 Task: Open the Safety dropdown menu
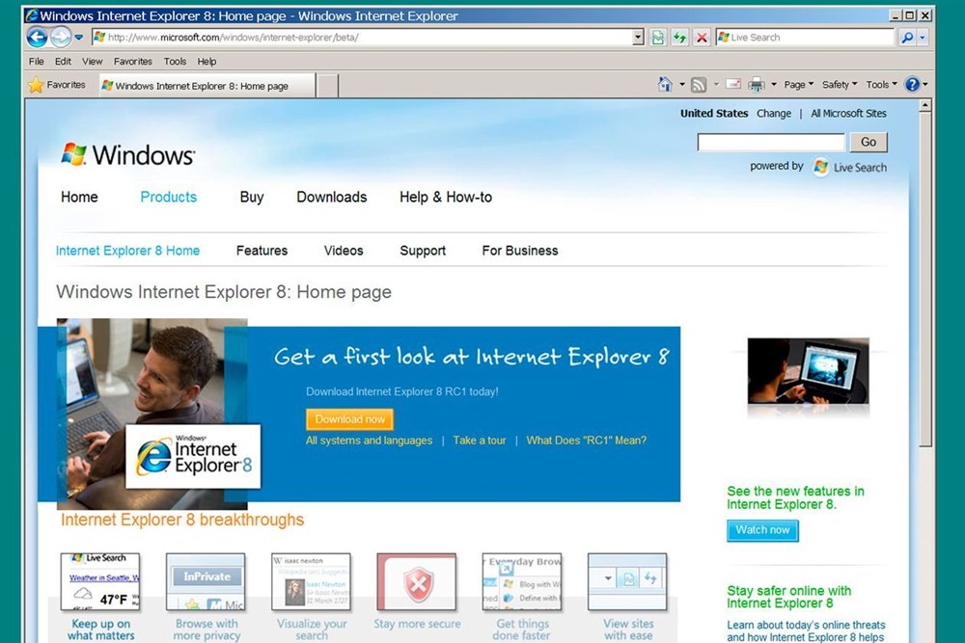coord(840,85)
